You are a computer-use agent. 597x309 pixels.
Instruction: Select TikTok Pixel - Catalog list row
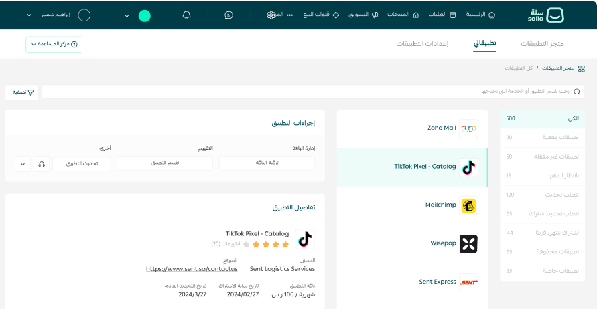tap(412, 167)
